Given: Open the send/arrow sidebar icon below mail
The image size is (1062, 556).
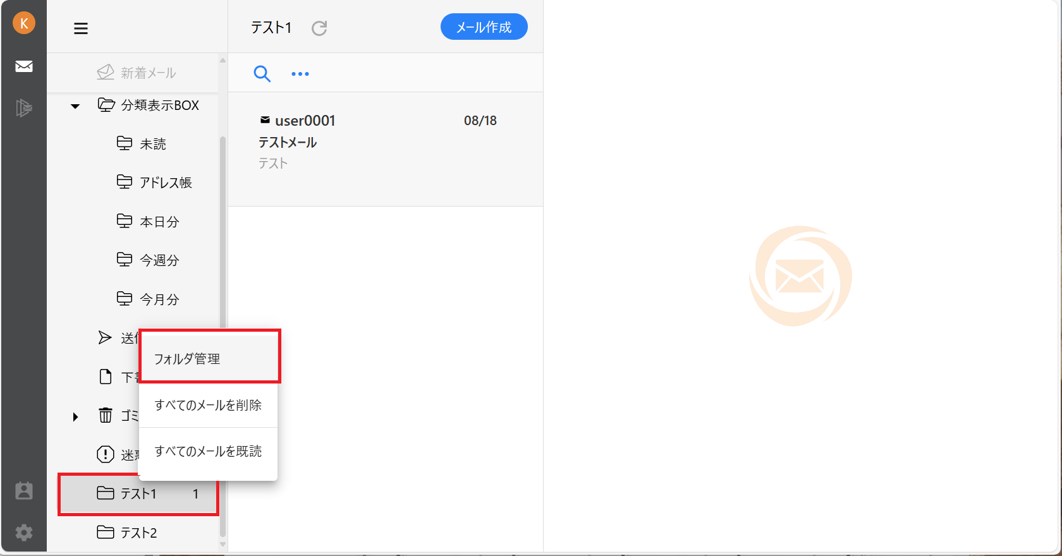Looking at the screenshot, I should (x=24, y=108).
